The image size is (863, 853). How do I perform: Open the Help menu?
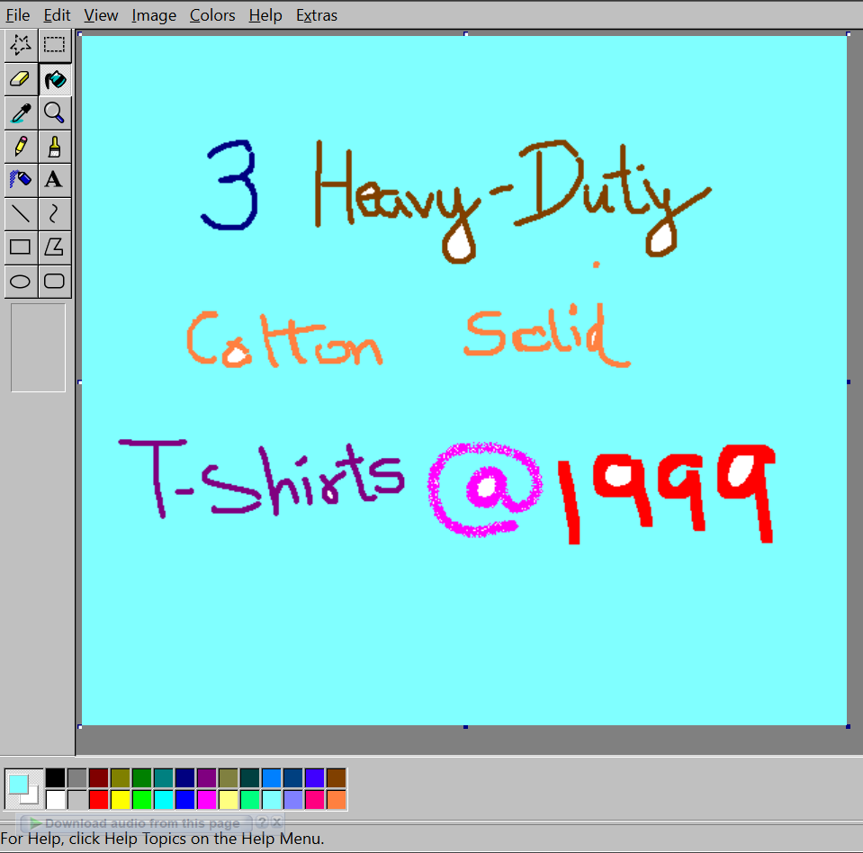click(x=265, y=15)
